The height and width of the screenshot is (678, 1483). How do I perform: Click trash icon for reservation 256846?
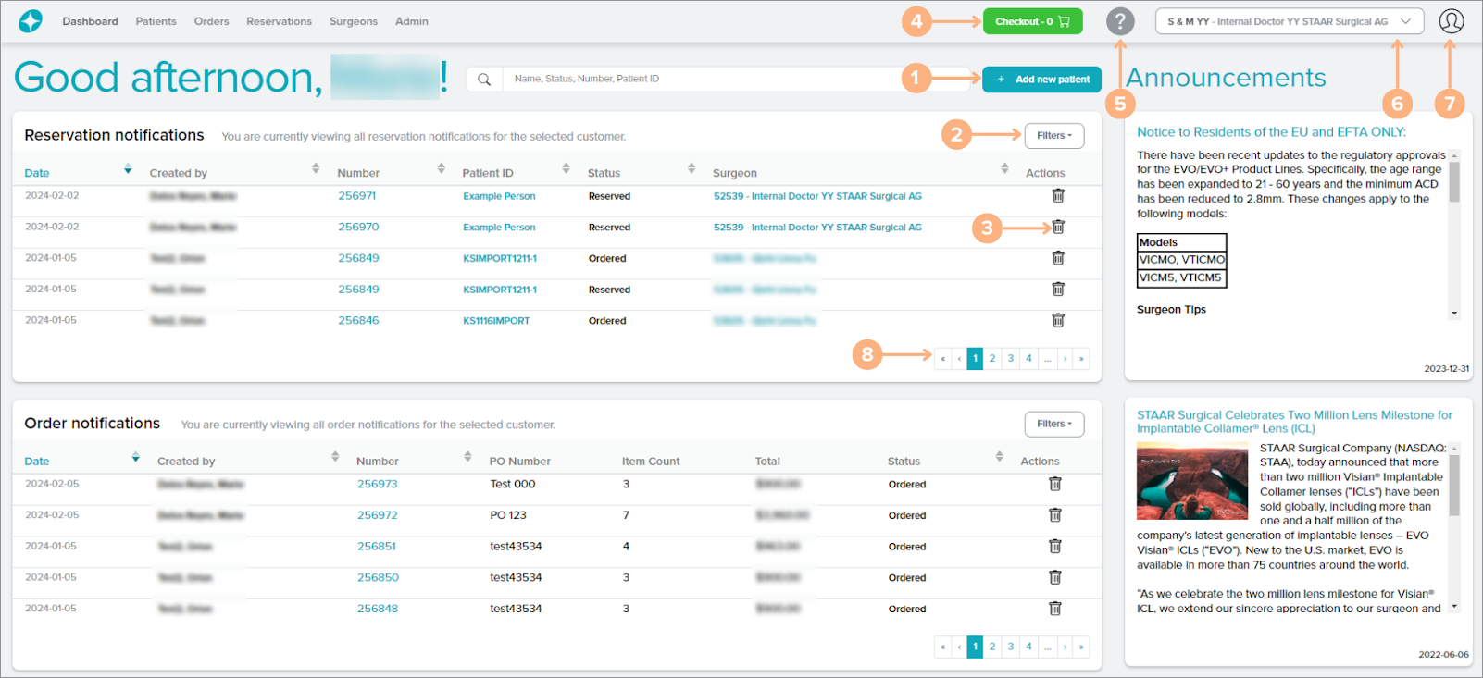(x=1058, y=321)
